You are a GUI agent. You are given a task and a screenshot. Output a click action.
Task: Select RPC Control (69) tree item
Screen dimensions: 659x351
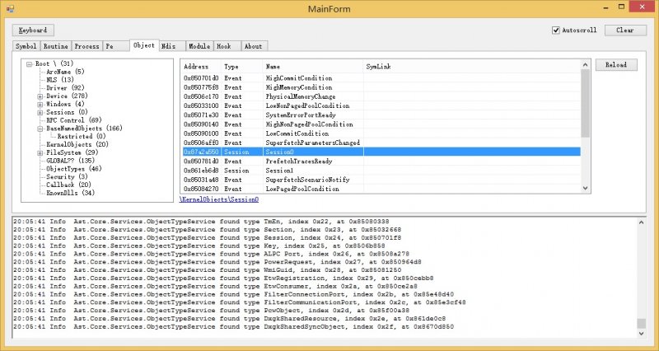[x=74, y=120]
